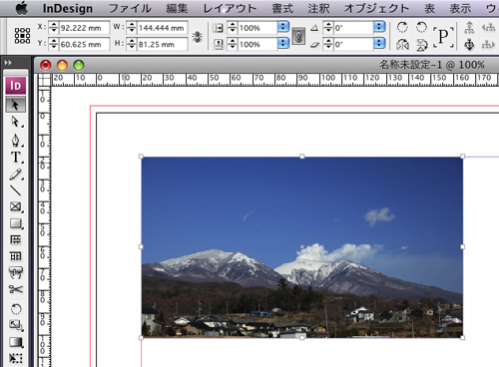Toggle the scale percentage link chain icon

coord(298,36)
